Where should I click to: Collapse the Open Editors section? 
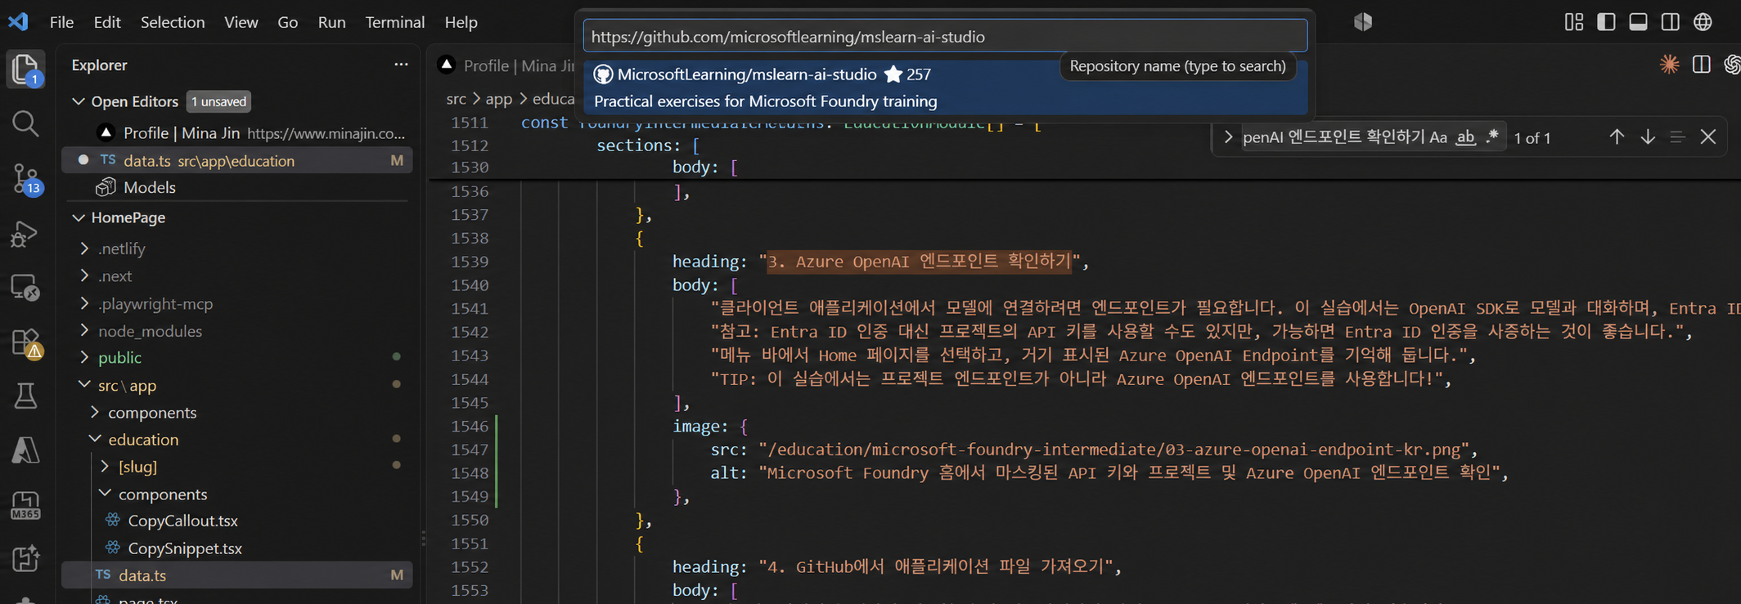pos(78,101)
